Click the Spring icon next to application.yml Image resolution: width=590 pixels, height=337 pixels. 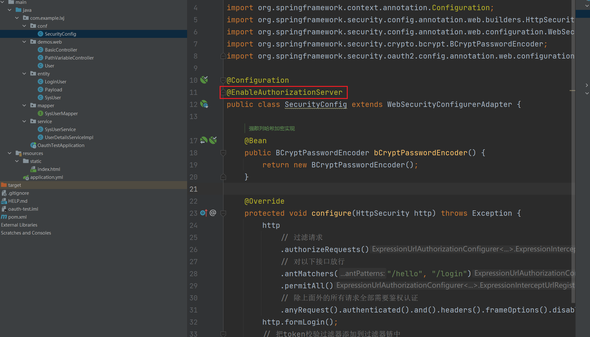[26, 177]
